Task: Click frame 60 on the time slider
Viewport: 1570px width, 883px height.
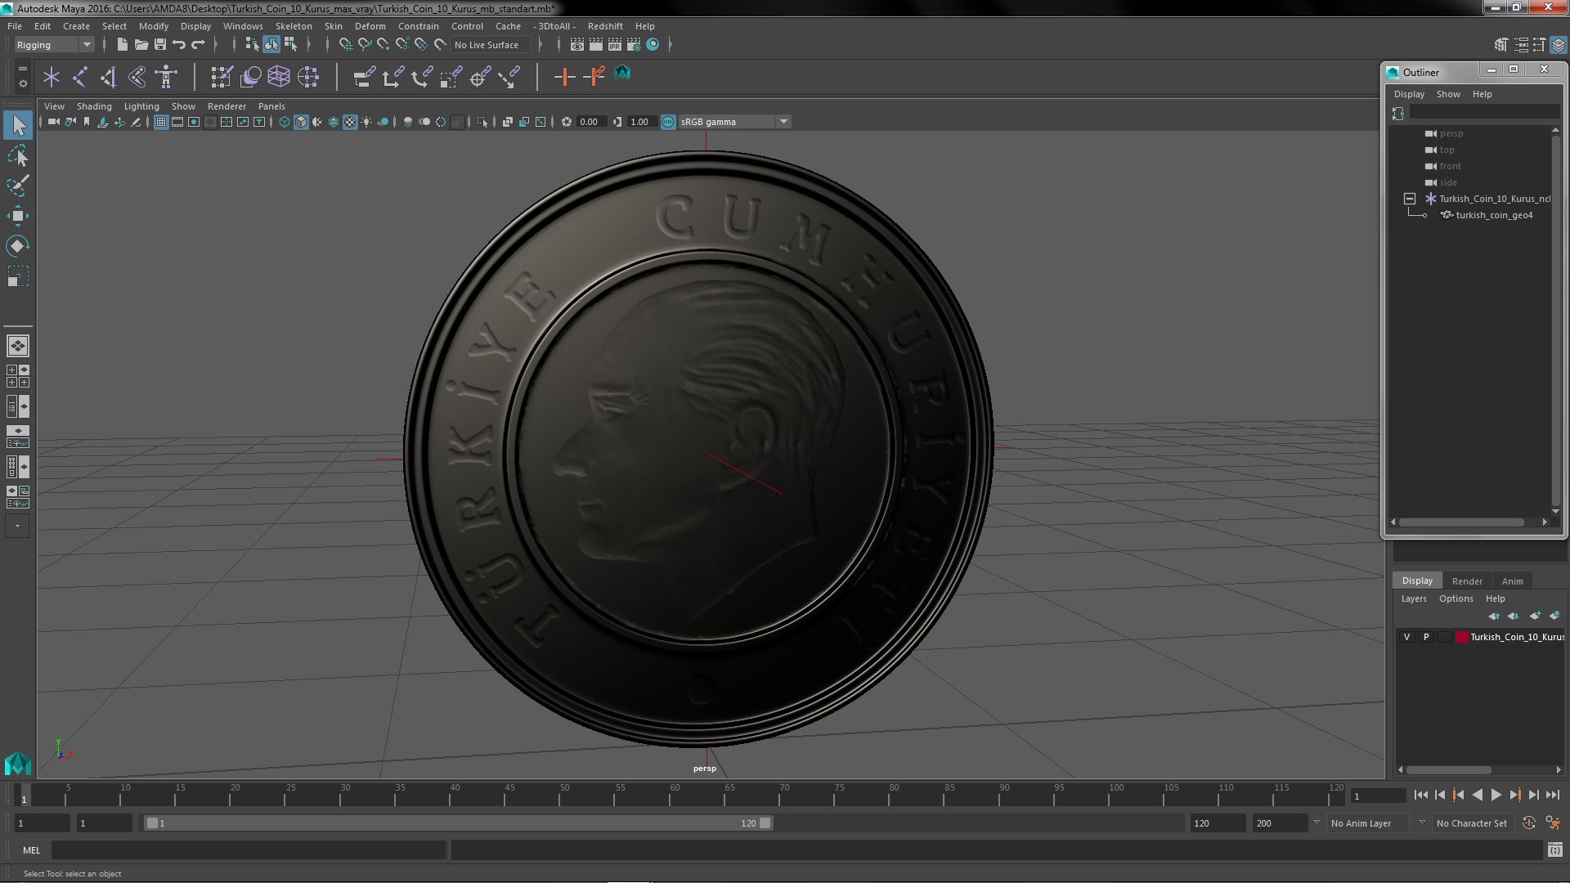Action: [675, 796]
